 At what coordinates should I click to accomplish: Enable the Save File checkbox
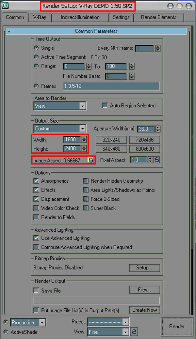(x=36, y=291)
